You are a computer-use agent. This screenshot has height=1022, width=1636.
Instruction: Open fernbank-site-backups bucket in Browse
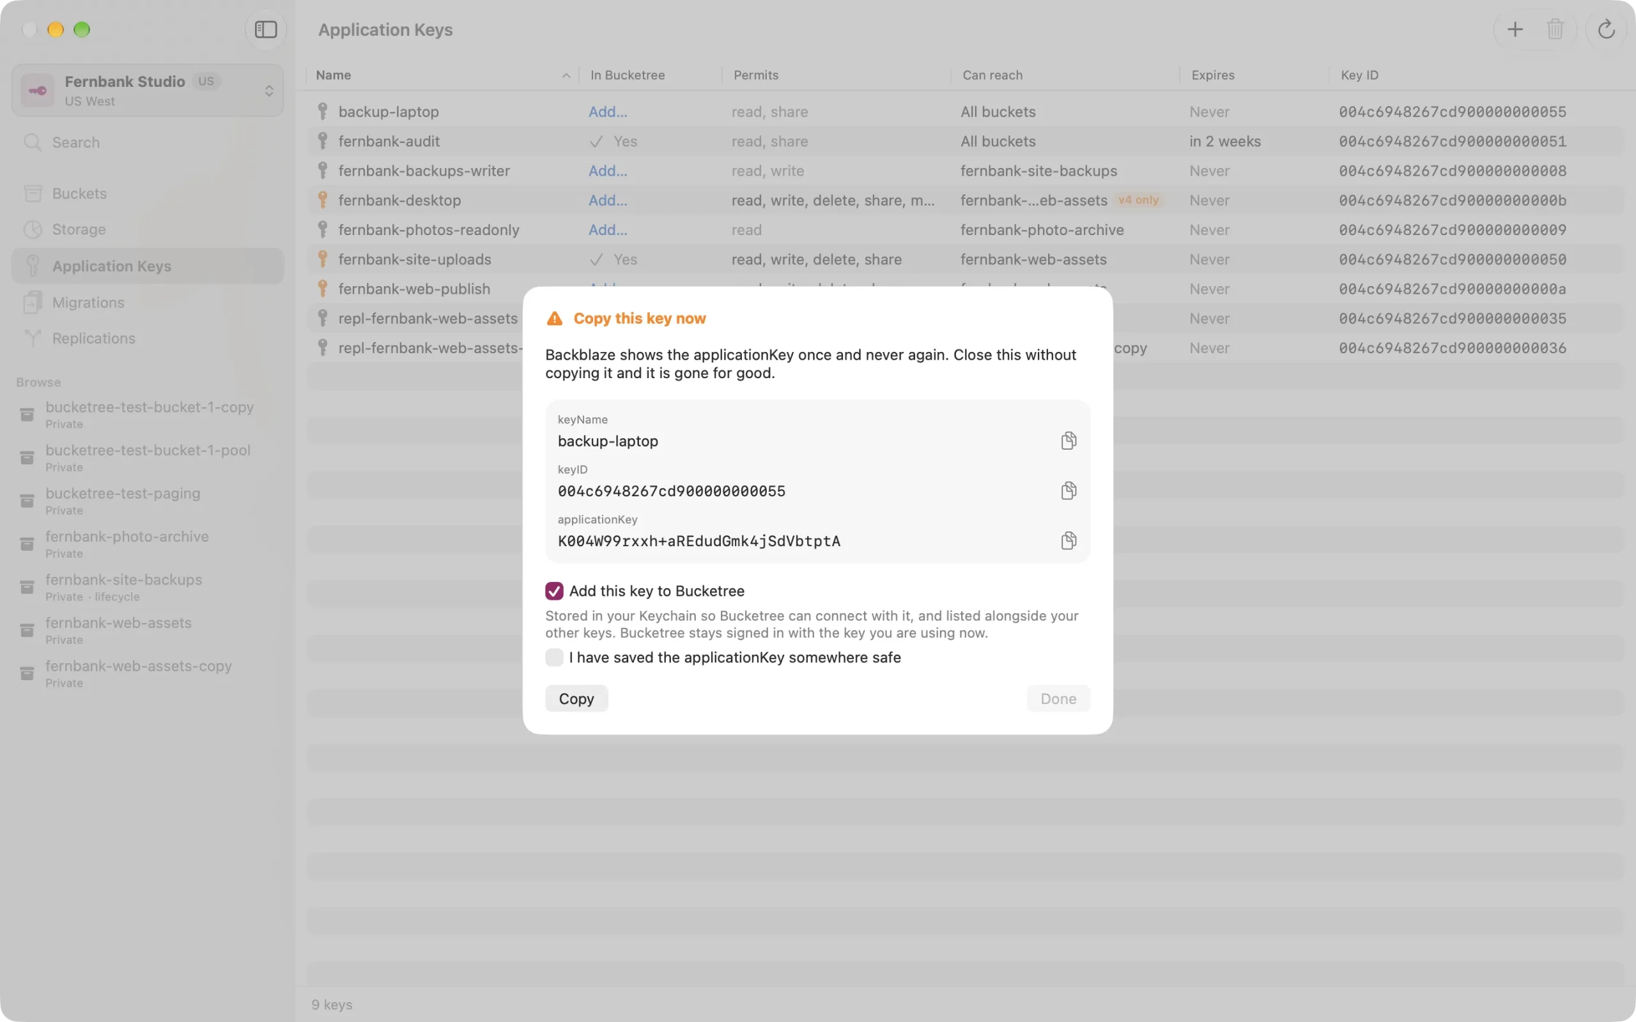(148, 587)
